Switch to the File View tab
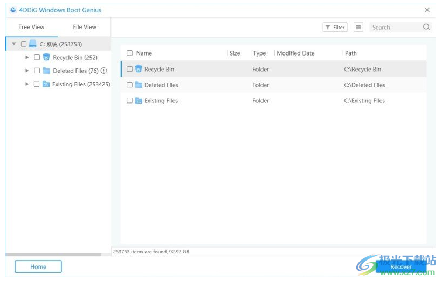Image resolution: width=442 pixels, height=281 pixels. click(x=85, y=27)
